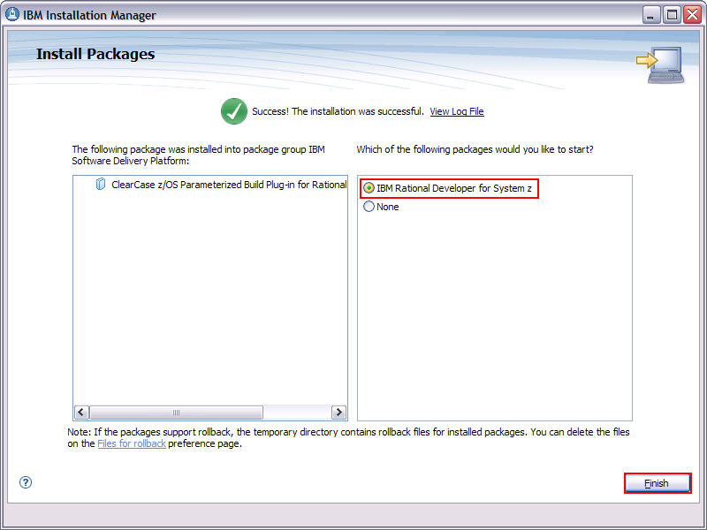Choose the None radio option

pos(369,206)
